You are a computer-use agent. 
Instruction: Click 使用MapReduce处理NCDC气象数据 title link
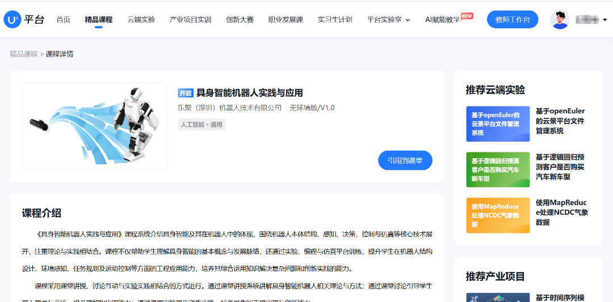[561, 212]
